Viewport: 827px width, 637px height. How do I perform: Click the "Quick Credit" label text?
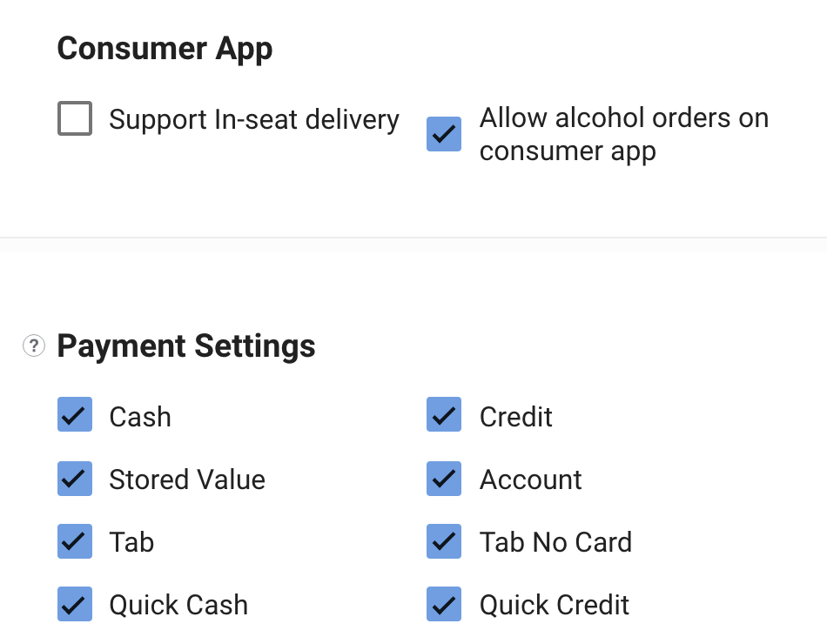(555, 605)
